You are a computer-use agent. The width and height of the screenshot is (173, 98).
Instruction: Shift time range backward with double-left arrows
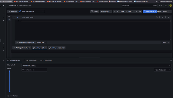[114, 11]
